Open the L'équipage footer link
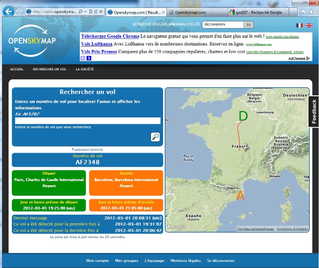Viewport: 319px width, 268px height. 155,261
